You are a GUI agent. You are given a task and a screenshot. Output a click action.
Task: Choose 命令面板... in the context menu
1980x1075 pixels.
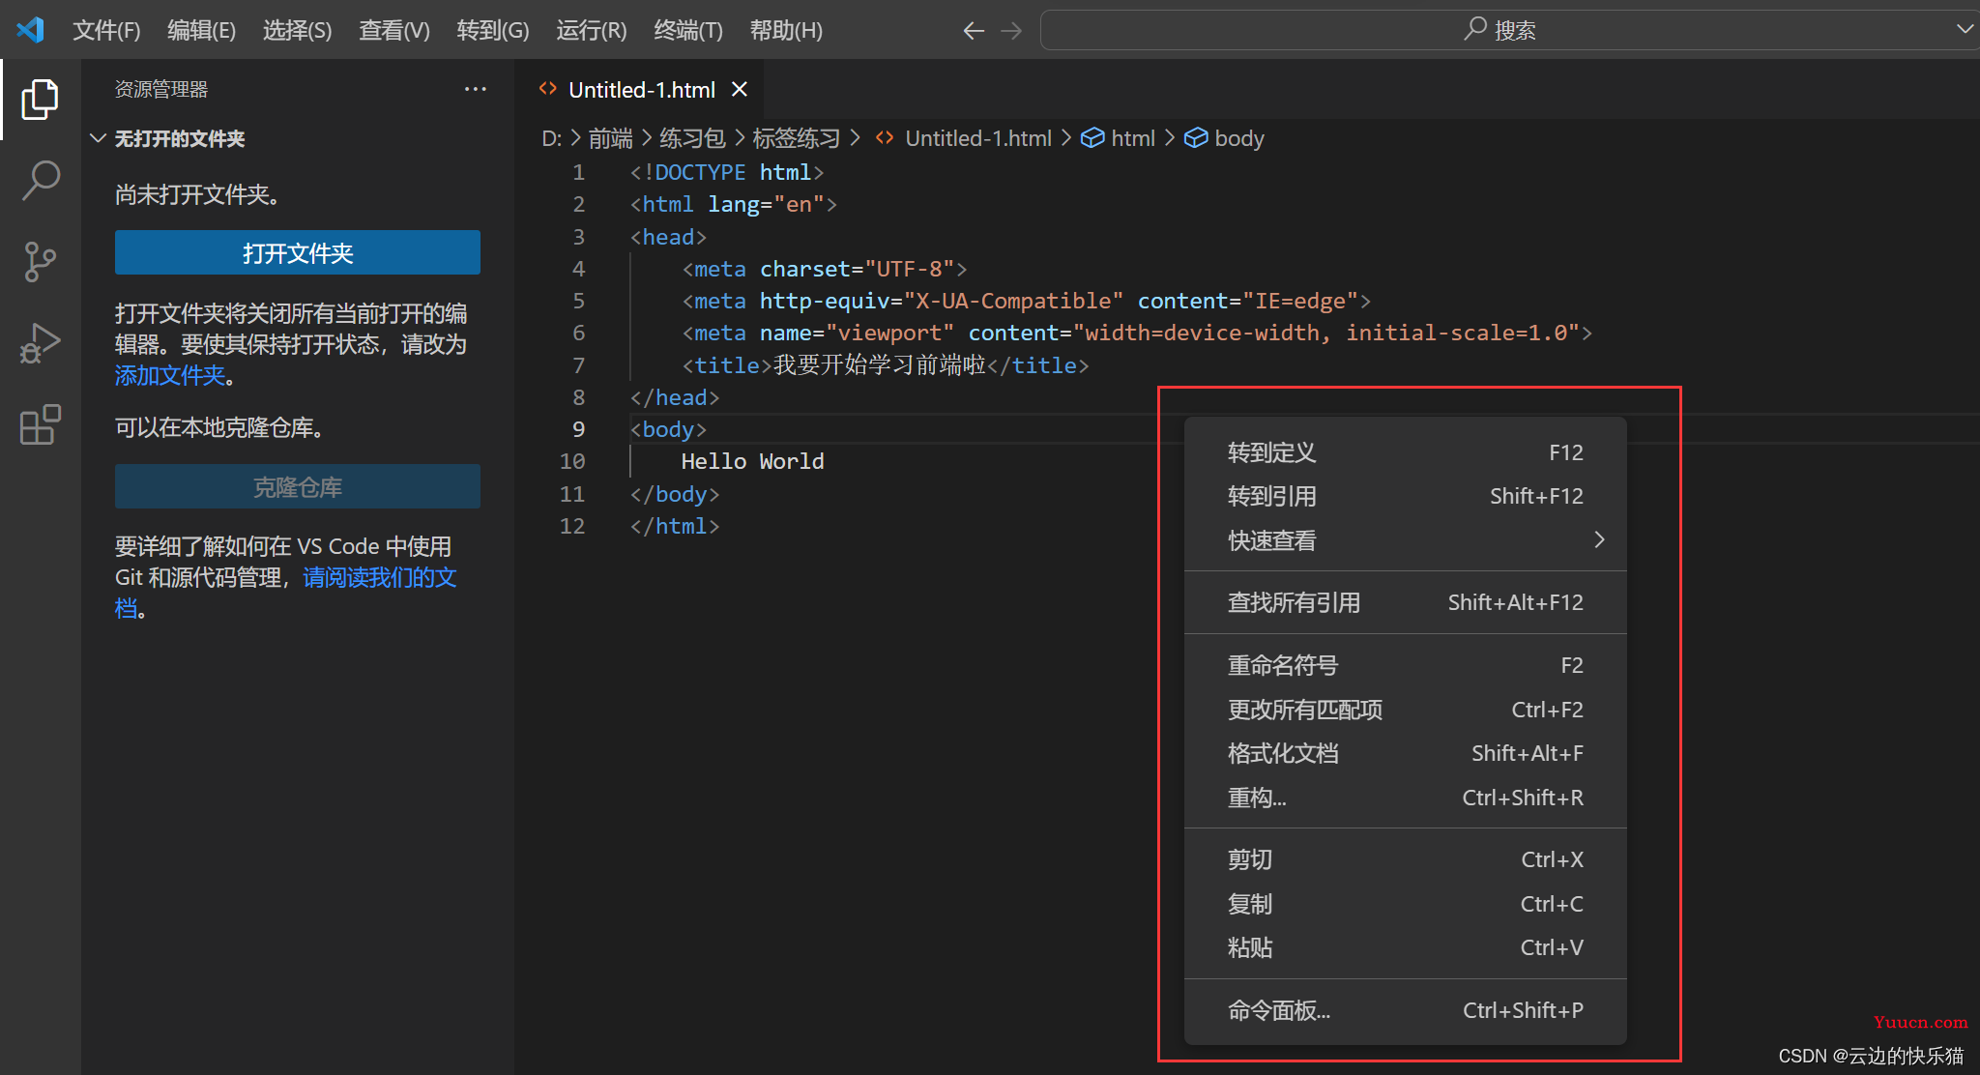click(x=1405, y=1010)
